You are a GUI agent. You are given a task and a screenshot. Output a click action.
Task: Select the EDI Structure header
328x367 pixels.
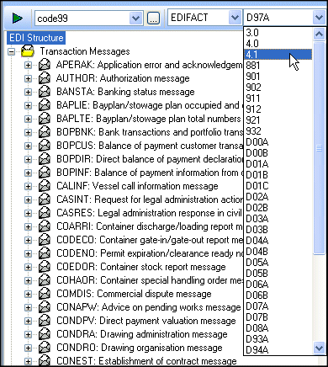pyautogui.click(x=36, y=38)
